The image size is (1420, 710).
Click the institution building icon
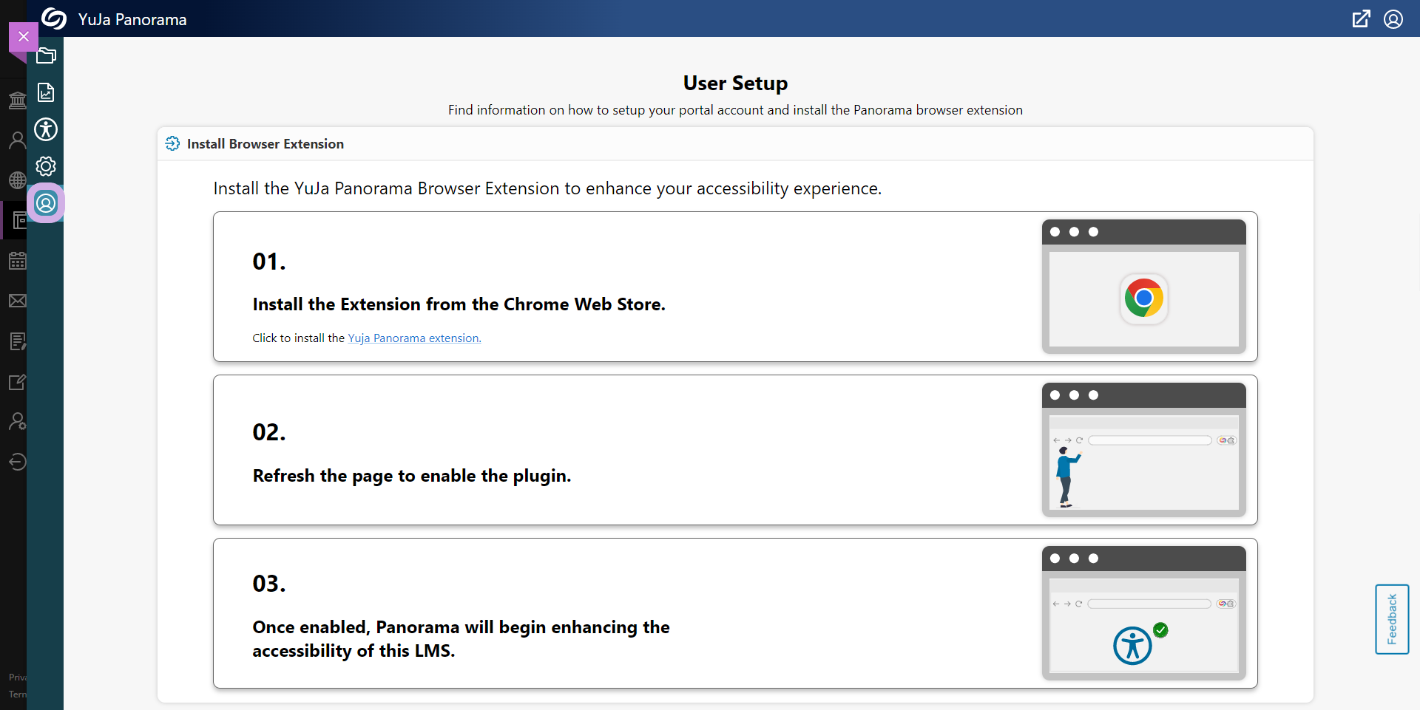17,100
